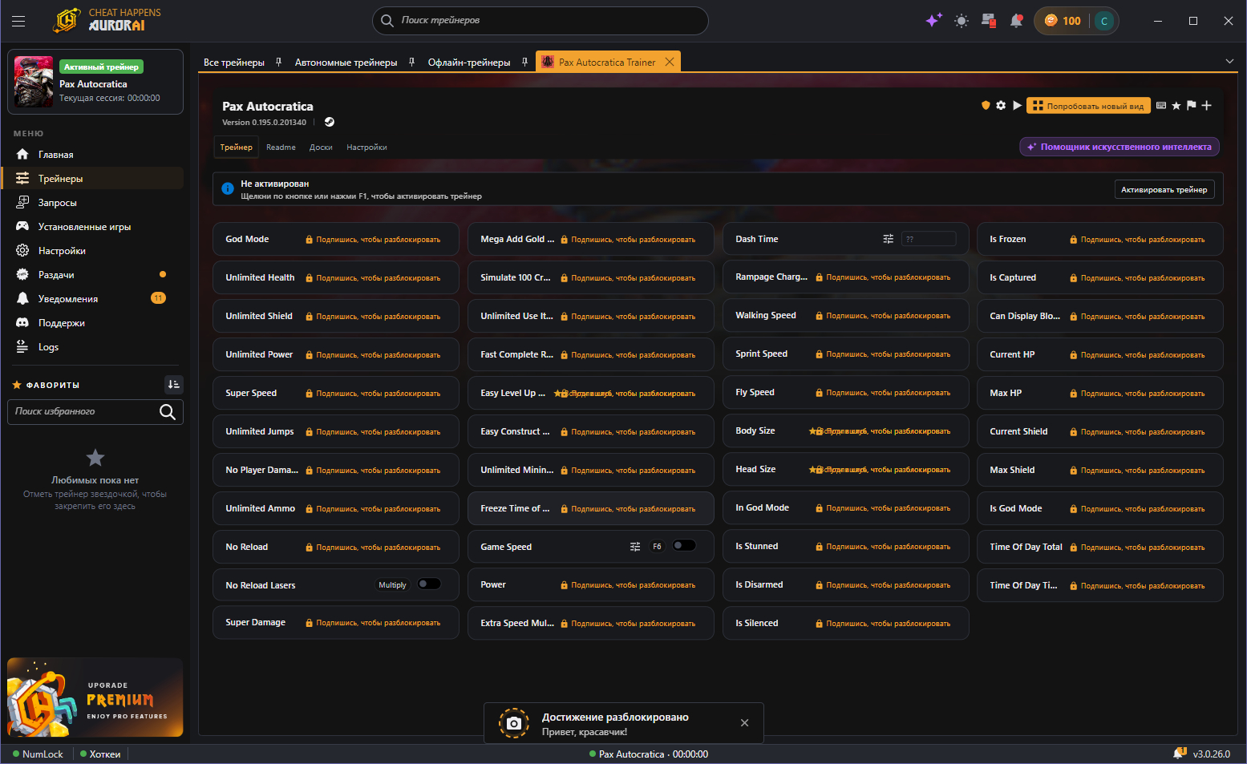Viewport: 1247px width, 764px height.
Task: Switch to the Офлайн-трейнеры tab
Action: [x=469, y=63]
